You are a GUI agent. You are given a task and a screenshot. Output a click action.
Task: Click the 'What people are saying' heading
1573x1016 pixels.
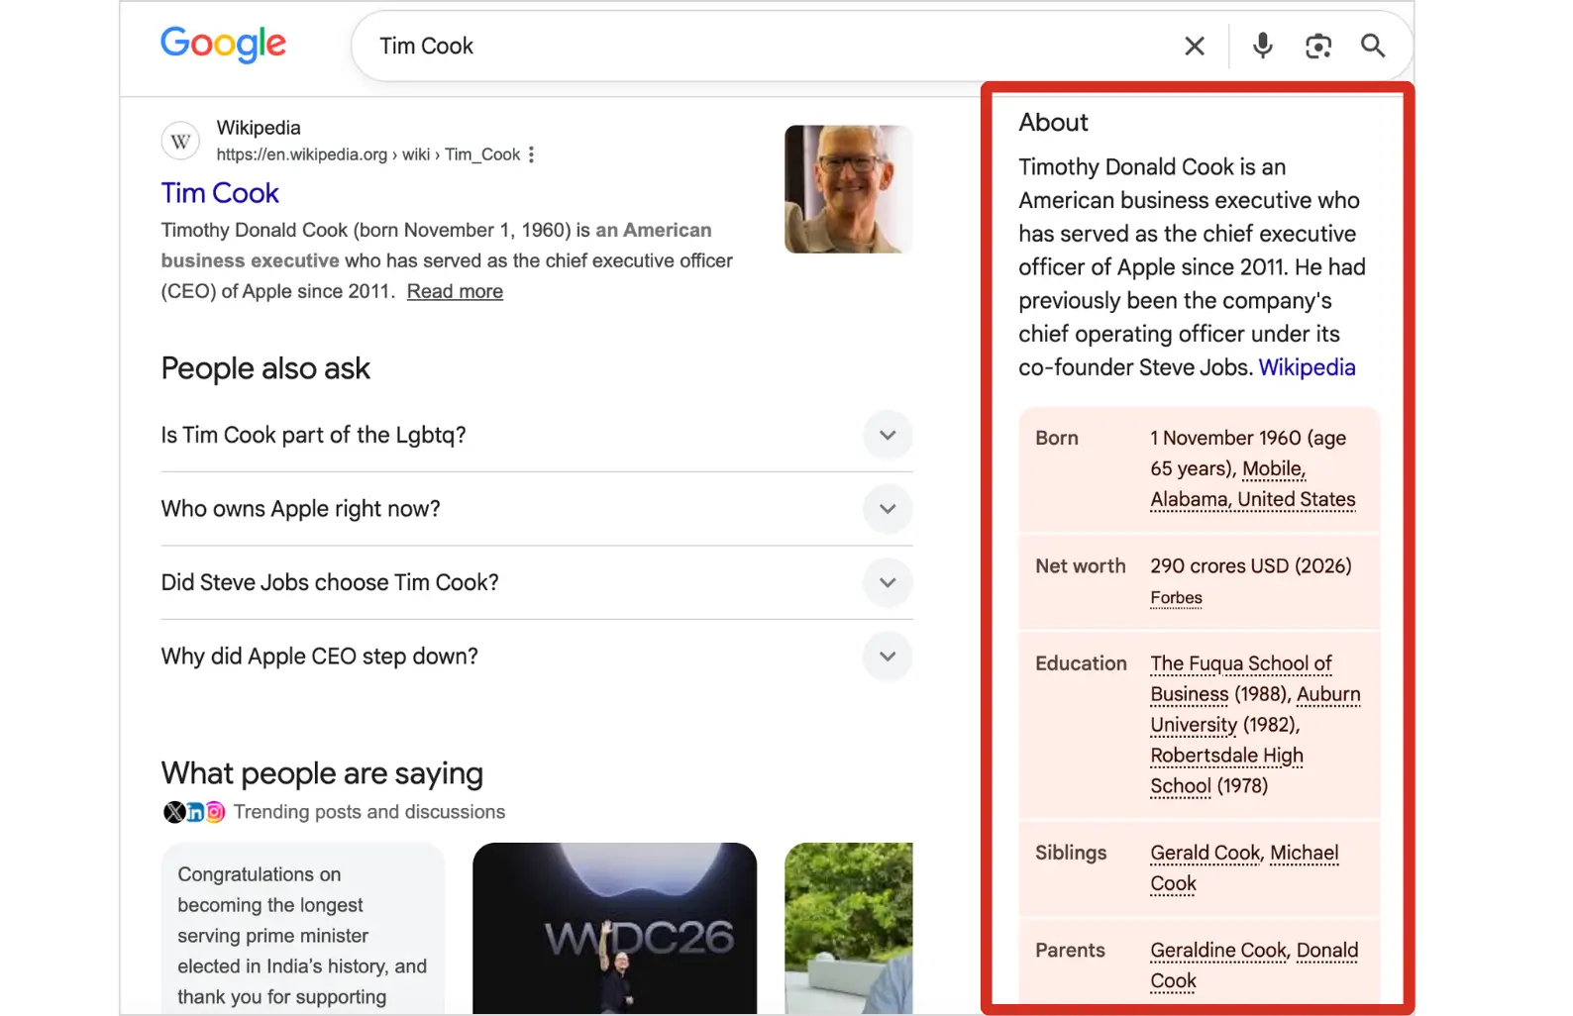pos(322,773)
